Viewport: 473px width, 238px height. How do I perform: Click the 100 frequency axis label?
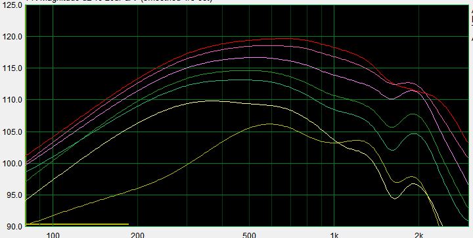click(53, 235)
